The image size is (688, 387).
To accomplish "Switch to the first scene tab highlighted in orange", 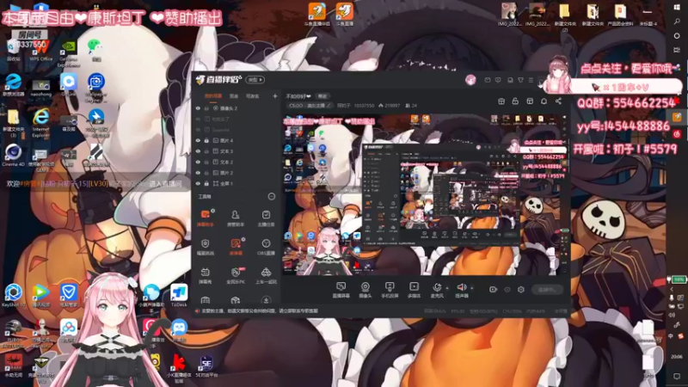I will tap(213, 96).
